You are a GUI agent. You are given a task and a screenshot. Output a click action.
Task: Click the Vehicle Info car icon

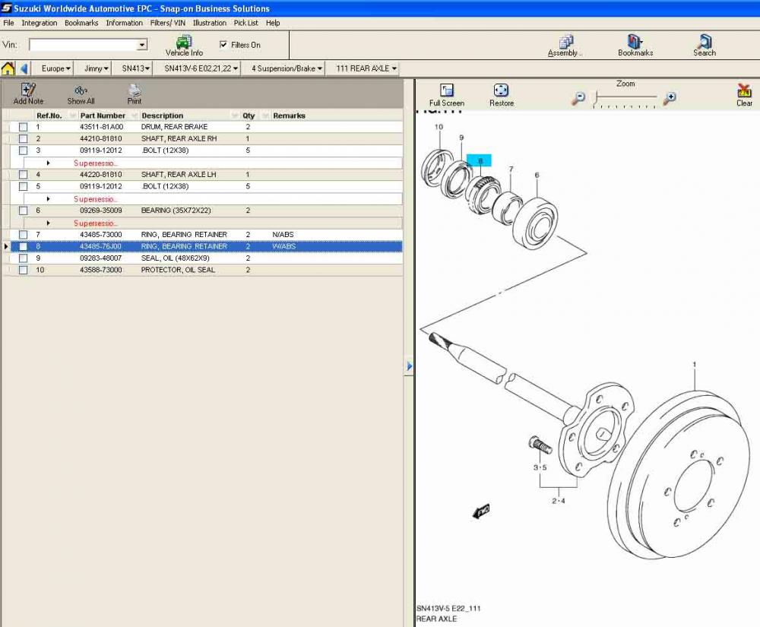183,42
